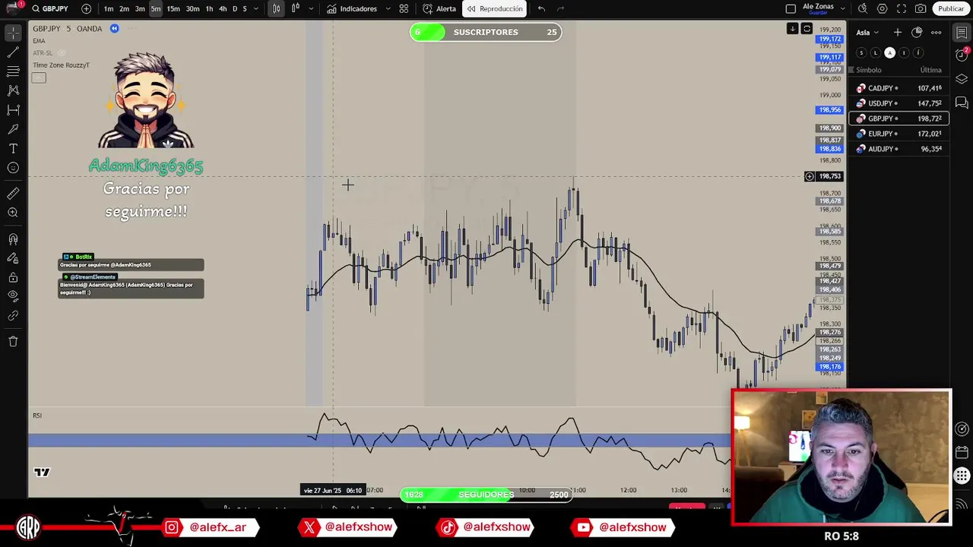
Task: Open the emoji icons tool
Action: click(13, 168)
